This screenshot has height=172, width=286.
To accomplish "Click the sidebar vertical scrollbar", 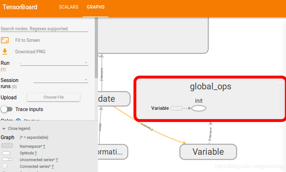I will [x=96, y=48].
